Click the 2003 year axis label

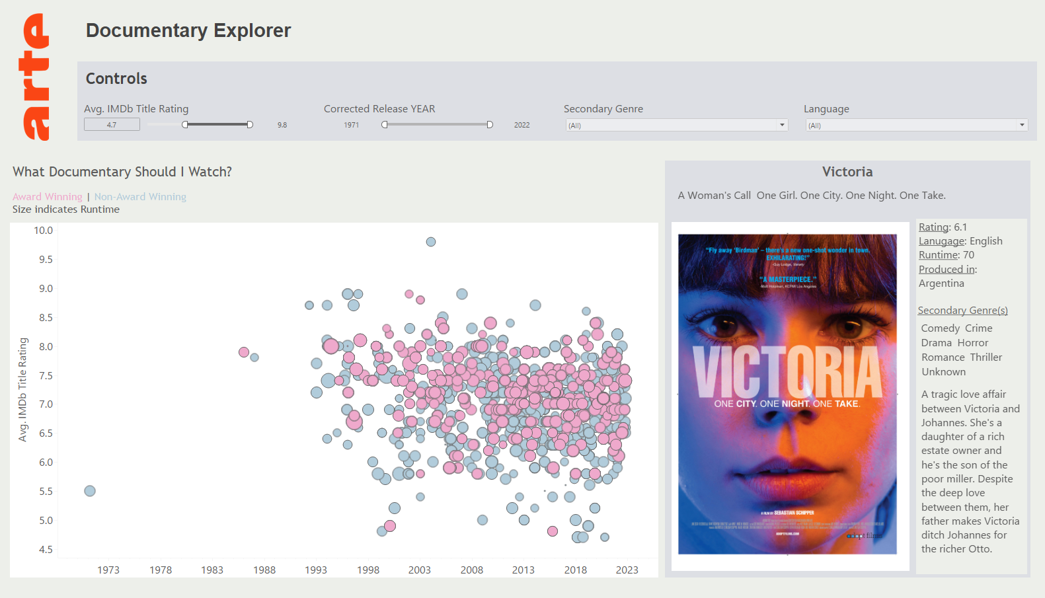pos(420,570)
